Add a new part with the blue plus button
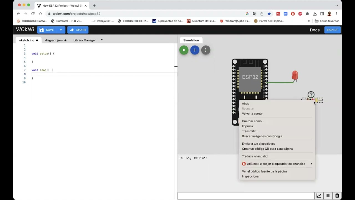Image resolution: width=355 pixels, height=200 pixels. (x=195, y=50)
